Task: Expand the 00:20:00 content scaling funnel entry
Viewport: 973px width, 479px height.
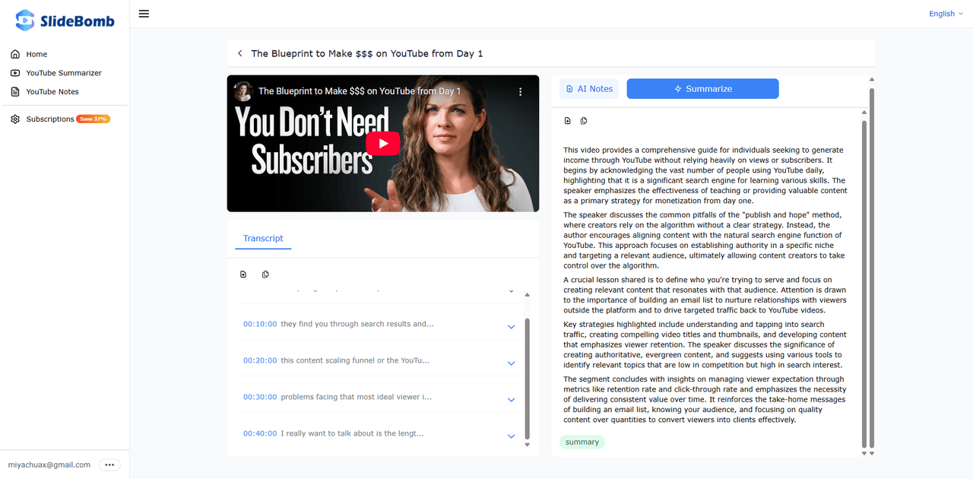Action: click(x=511, y=363)
